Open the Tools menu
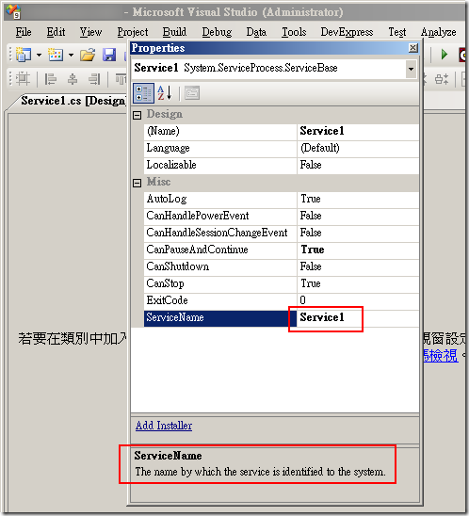Viewport: 469px width, 516px height. 294,32
